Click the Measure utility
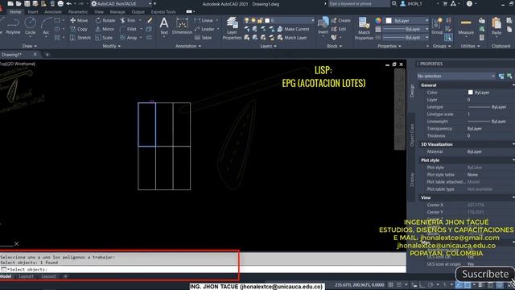The image size is (515, 290). pyautogui.click(x=466, y=27)
